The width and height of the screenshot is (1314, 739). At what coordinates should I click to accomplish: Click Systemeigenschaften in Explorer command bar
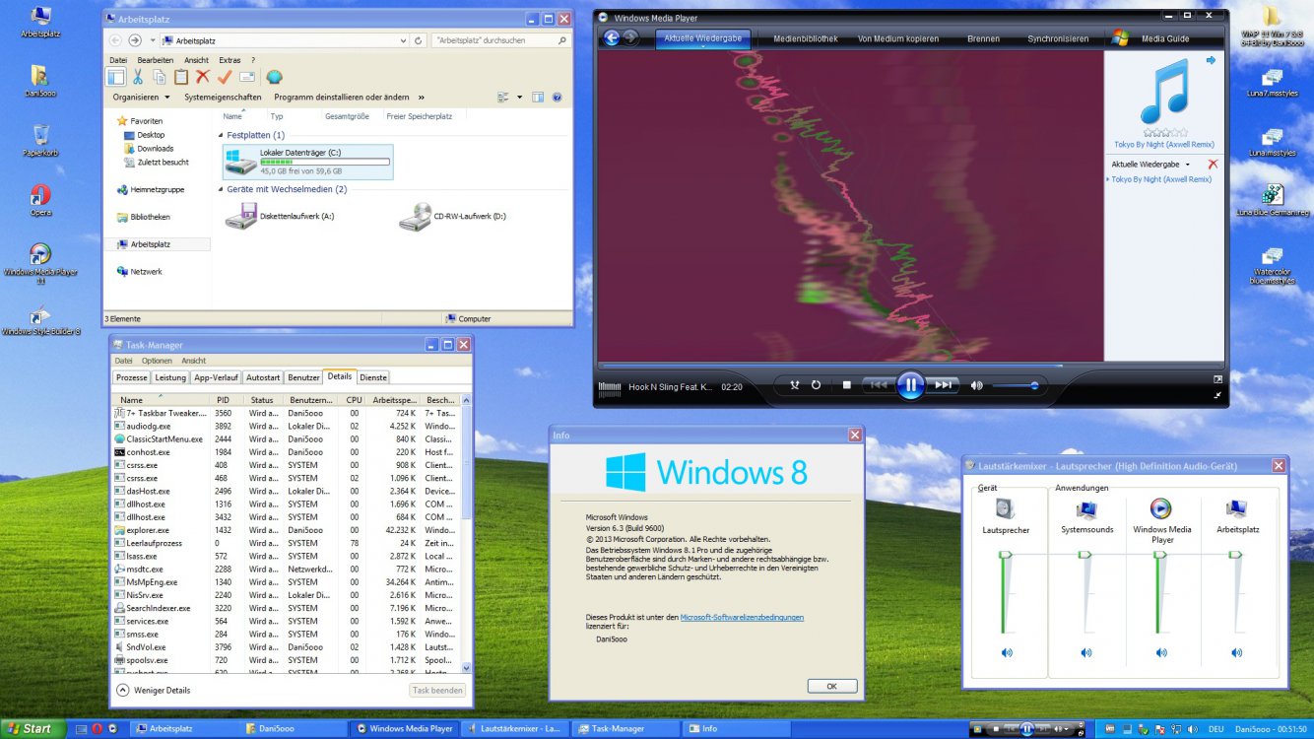click(223, 98)
